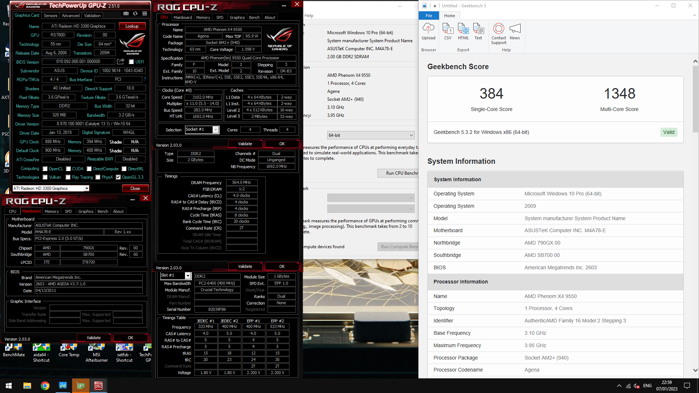Open the setfsb desktop shortcut

[x=124, y=353]
